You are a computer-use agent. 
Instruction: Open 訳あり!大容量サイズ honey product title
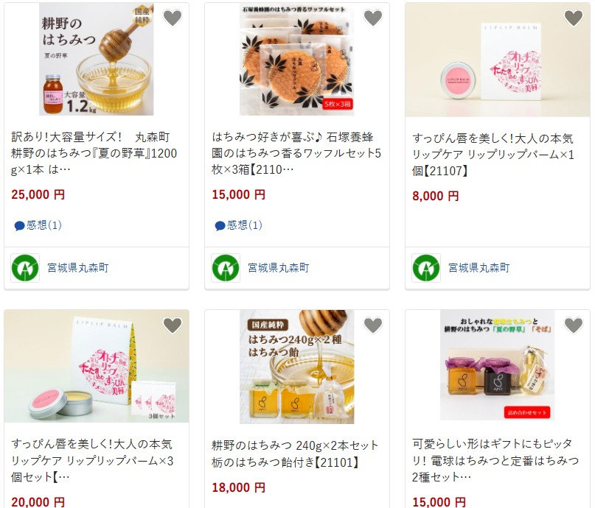94,153
